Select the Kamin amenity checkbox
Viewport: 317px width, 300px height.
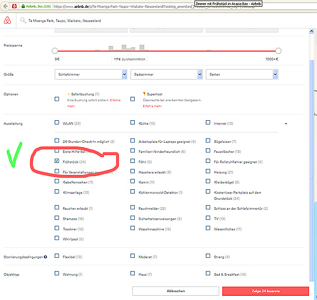133,181
